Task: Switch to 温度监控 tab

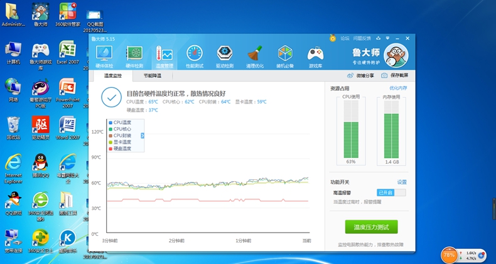Action: pos(113,76)
